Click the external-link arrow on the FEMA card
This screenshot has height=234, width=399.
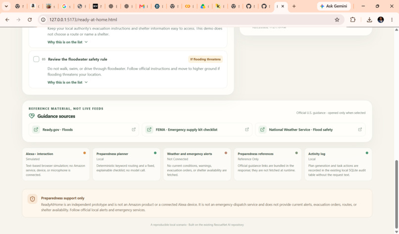click(x=247, y=129)
